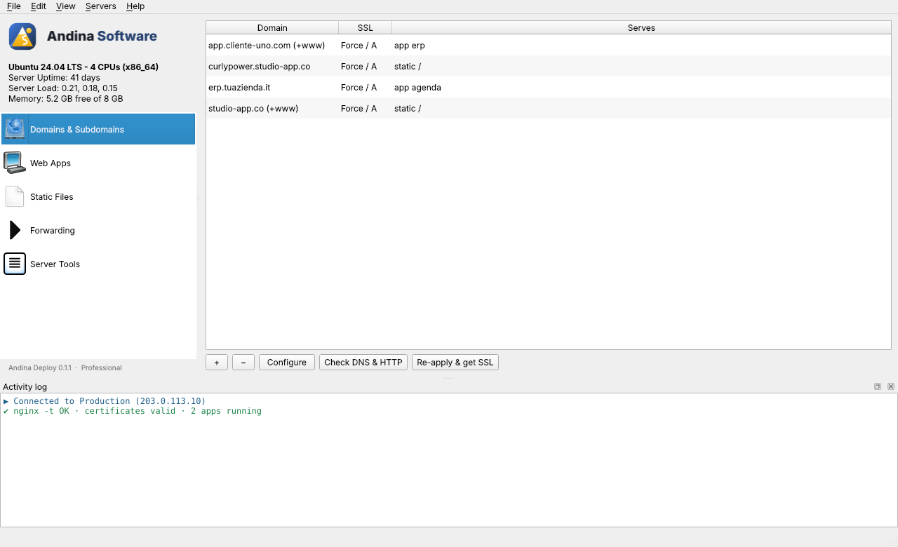
Task: Click 'nginx -t OK' log line
Action: (132, 411)
